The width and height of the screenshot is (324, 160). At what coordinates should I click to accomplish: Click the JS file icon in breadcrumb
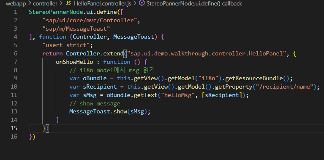click(x=68, y=4)
